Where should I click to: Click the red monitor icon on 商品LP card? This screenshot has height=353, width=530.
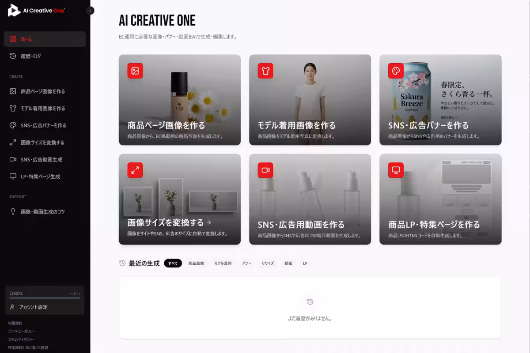pyautogui.click(x=396, y=170)
